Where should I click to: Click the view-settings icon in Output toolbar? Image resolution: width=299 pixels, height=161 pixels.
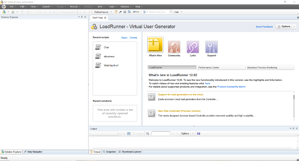point(129,133)
